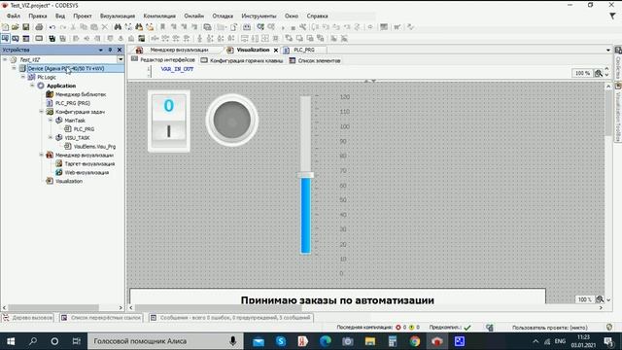The image size is (622, 350).
Task: Open the Test_VIZ combo box dropdown
Action: (121, 59)
